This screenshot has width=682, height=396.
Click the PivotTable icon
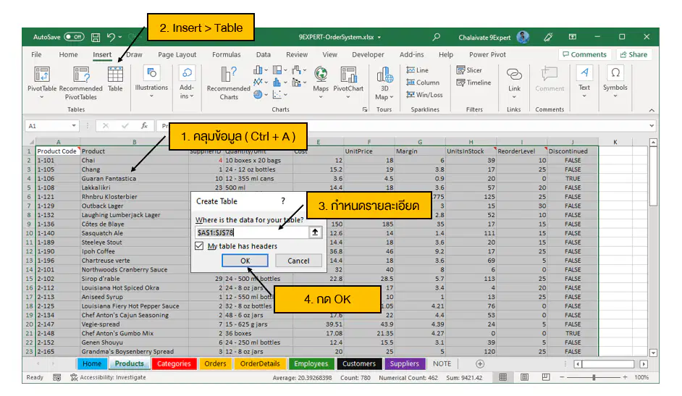[42, 75]
